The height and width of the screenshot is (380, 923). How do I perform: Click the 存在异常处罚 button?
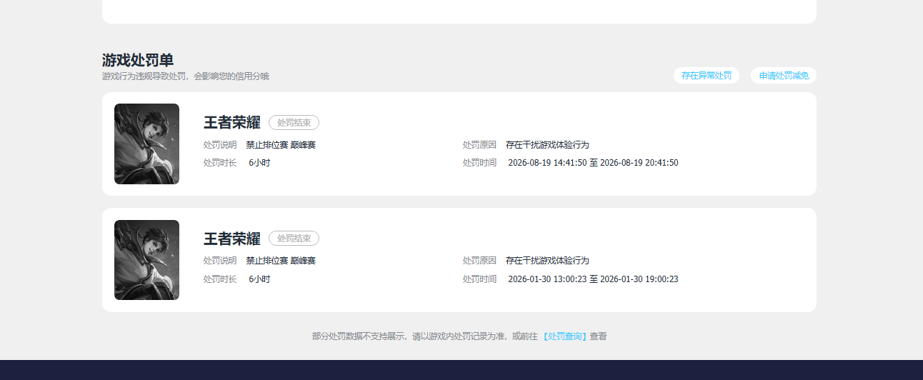click(x=706, y=76)
